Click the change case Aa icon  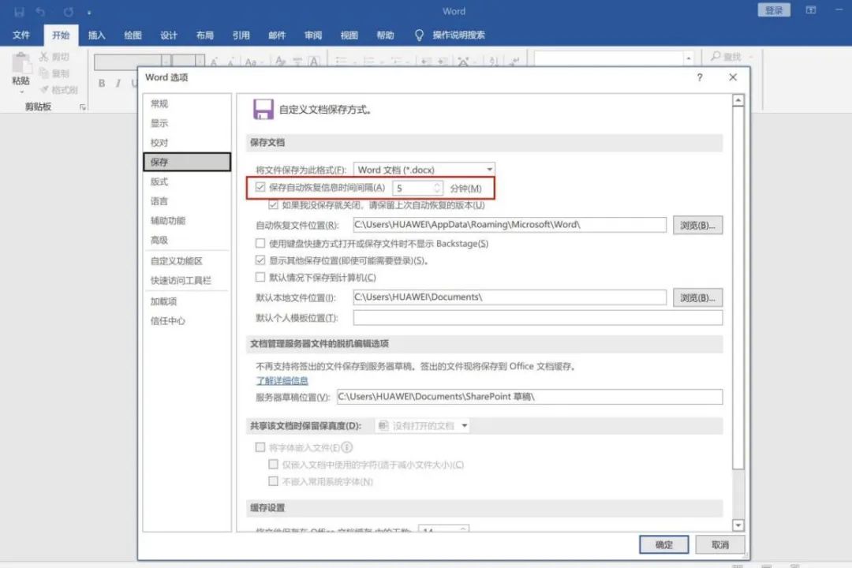point(251,62)
